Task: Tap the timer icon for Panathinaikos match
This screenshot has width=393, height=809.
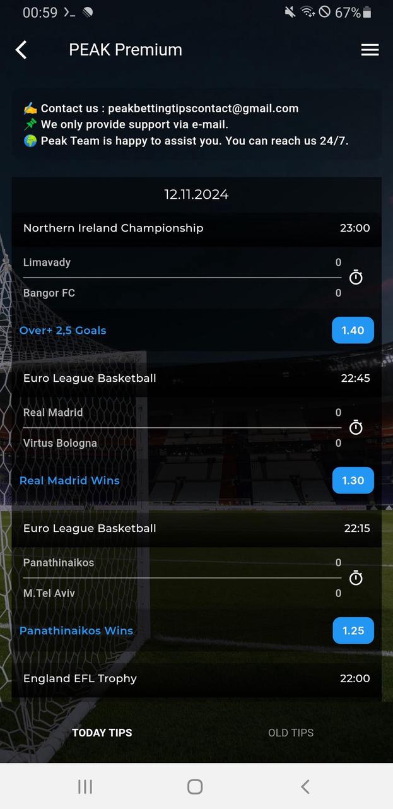Action: (x=356, y=578)
